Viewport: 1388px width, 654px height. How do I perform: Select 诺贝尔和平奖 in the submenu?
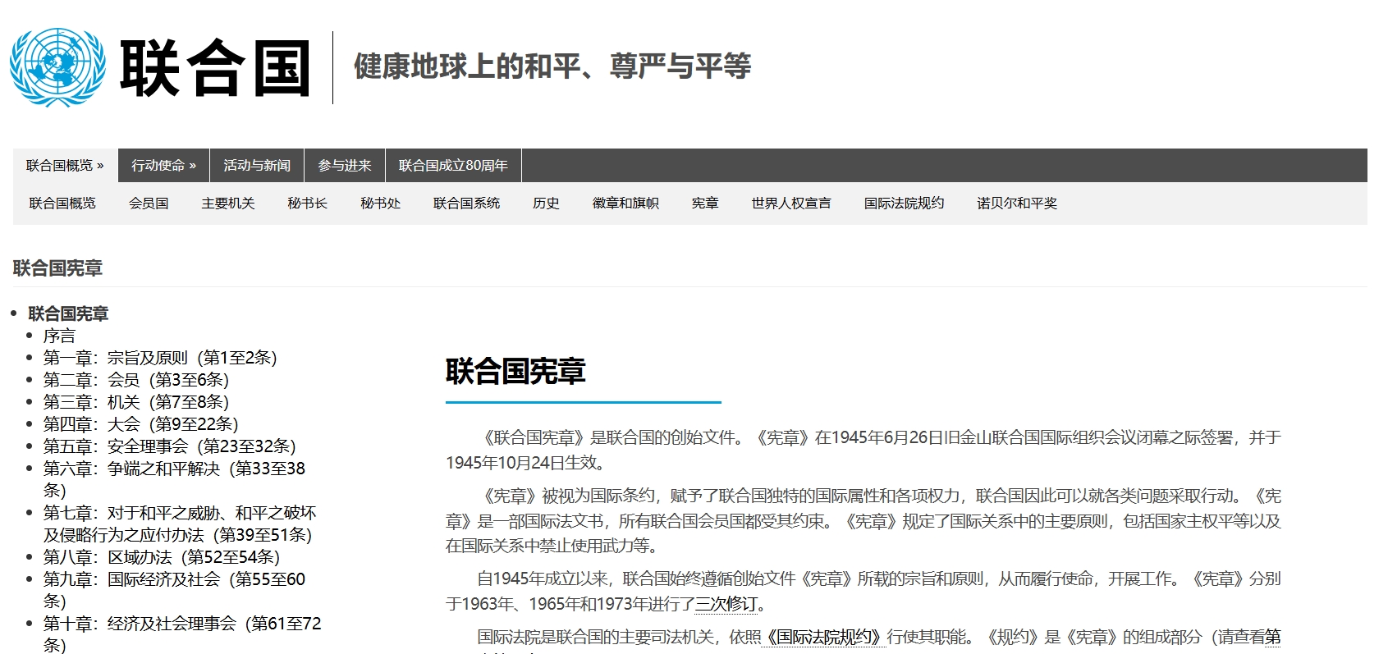click(x=1017, y=204)
